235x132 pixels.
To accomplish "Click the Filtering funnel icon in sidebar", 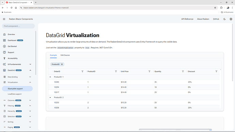I will coord(4,106).
